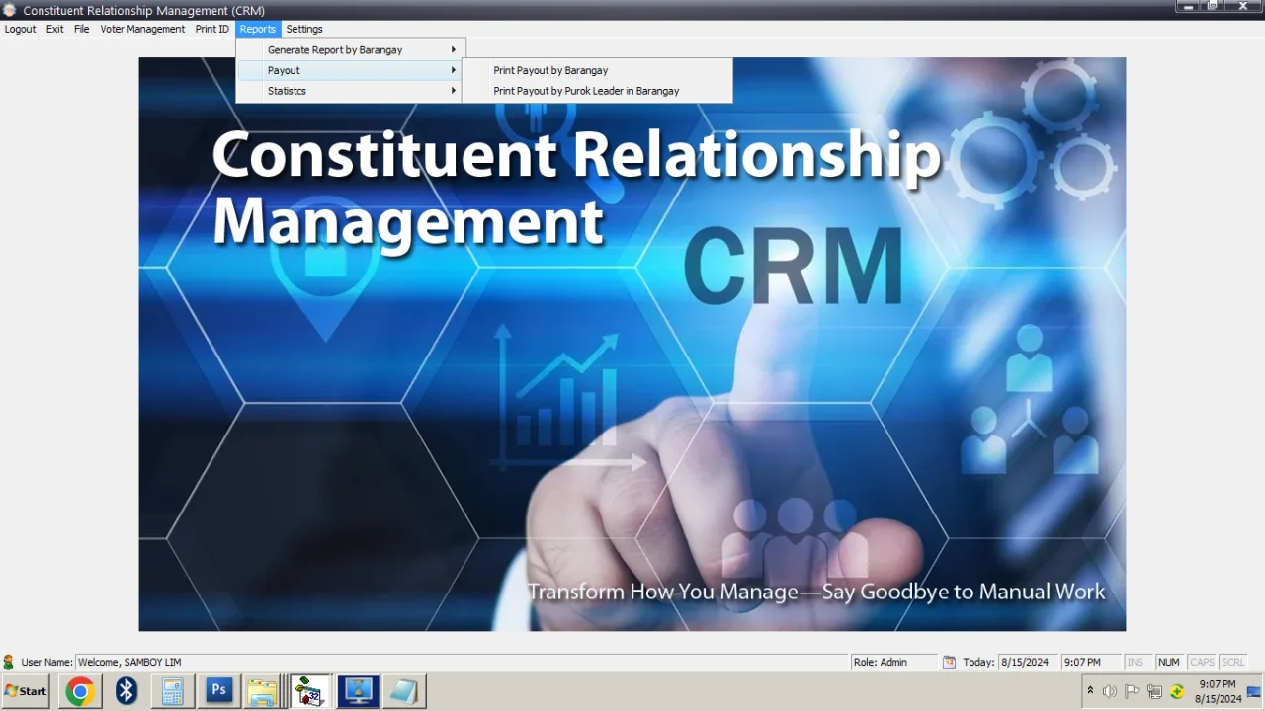Expand the Statistcs submenu
This screenshot has width=1265, height=711.
(350, 91)
